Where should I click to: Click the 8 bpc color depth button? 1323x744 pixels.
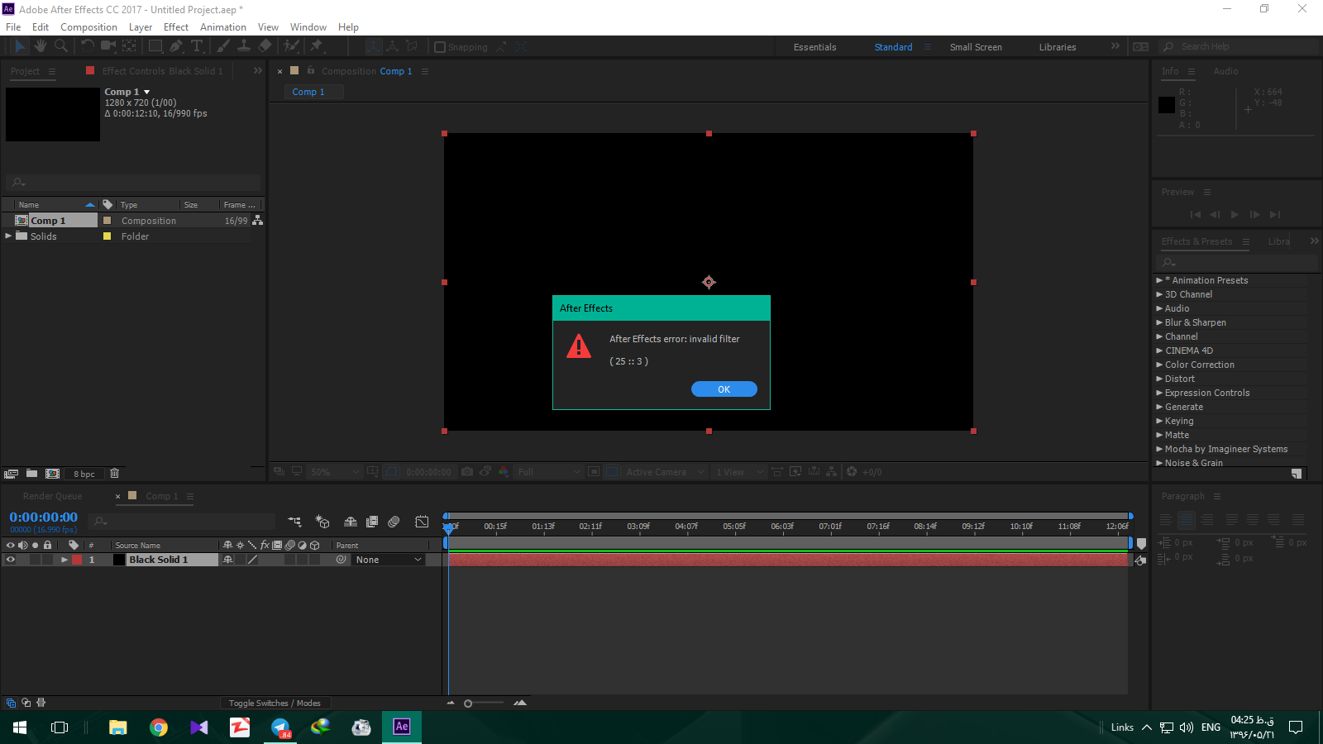(x=84, y=474)
